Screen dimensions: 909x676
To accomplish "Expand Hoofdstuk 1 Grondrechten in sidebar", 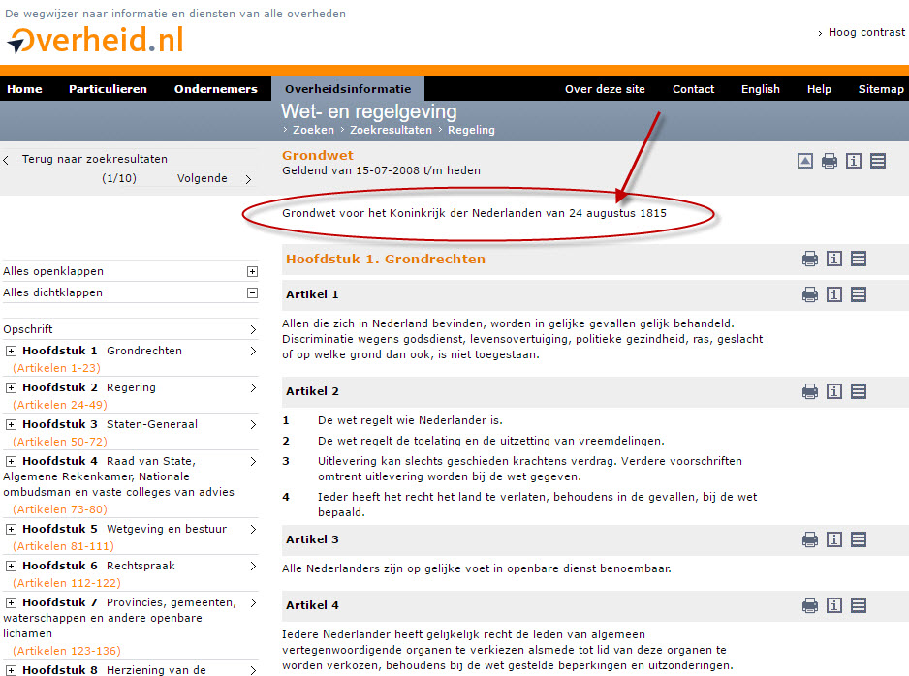I will pyautogui.click(x=12, y=351).
